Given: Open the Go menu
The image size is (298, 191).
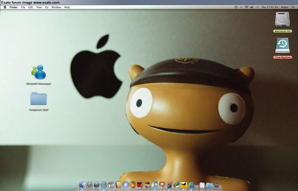Looking at the screenshot, I should pos(47,7).
